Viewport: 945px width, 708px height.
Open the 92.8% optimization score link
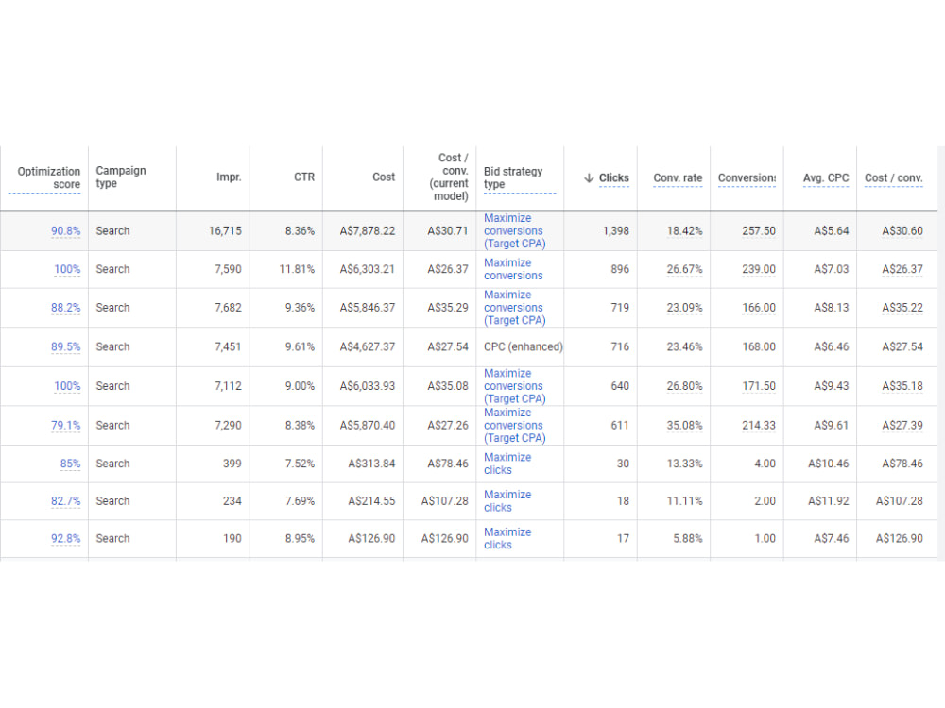point(66,538)
